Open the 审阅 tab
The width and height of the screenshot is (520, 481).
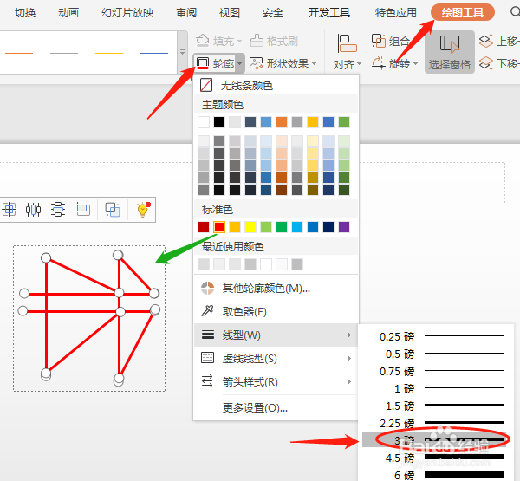[x=186, y=13]
